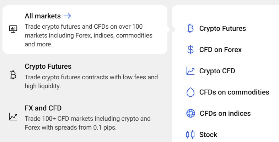Click the blue globe indices icon
Image resolution: width=279 pixels, height=142 pixels.
coord(191,113)
